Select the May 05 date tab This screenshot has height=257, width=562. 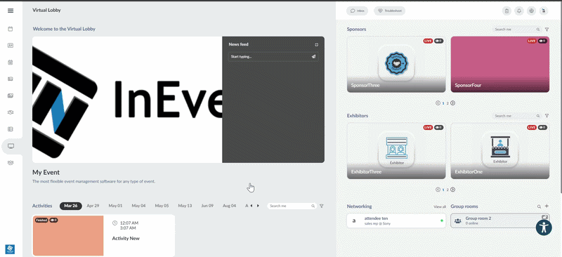tap(162, 206)
